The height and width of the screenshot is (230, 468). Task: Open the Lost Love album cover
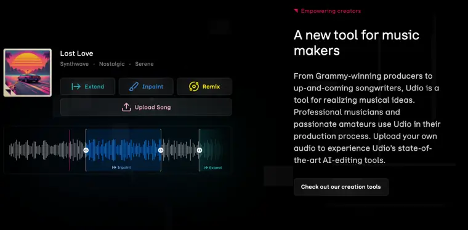[28, 73]
